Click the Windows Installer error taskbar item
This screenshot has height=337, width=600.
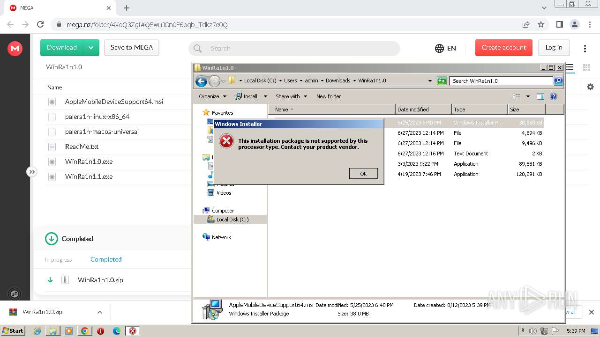click(133, 331)
